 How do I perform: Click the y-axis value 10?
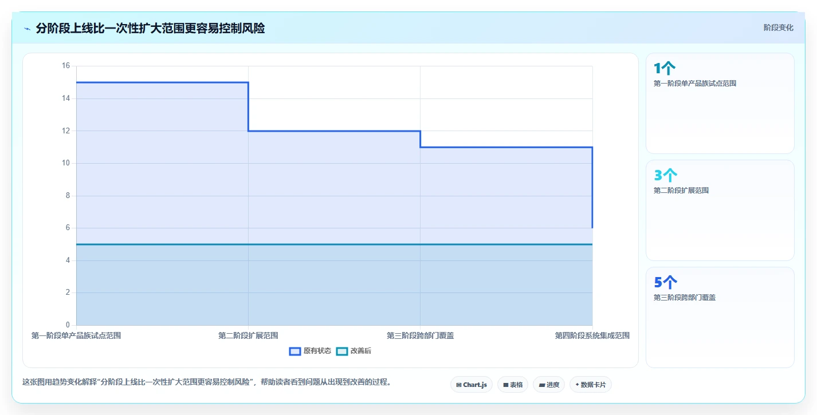click(65, 163)
